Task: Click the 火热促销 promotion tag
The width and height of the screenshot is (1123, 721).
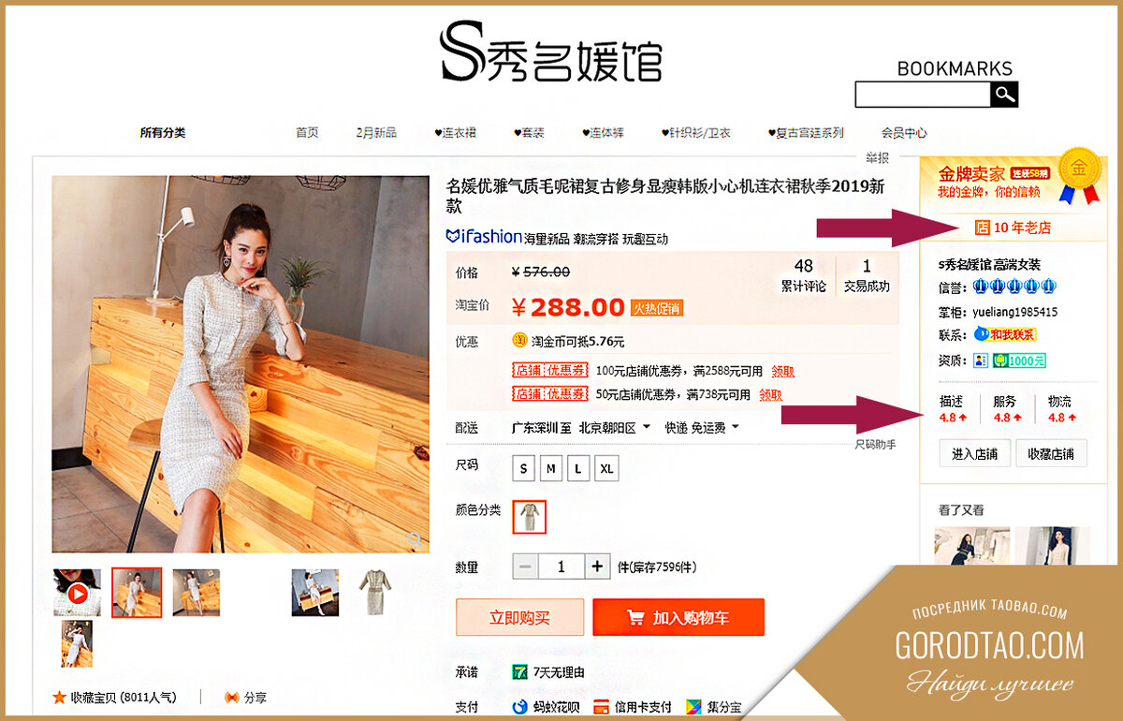Action: tap(656, 308)
